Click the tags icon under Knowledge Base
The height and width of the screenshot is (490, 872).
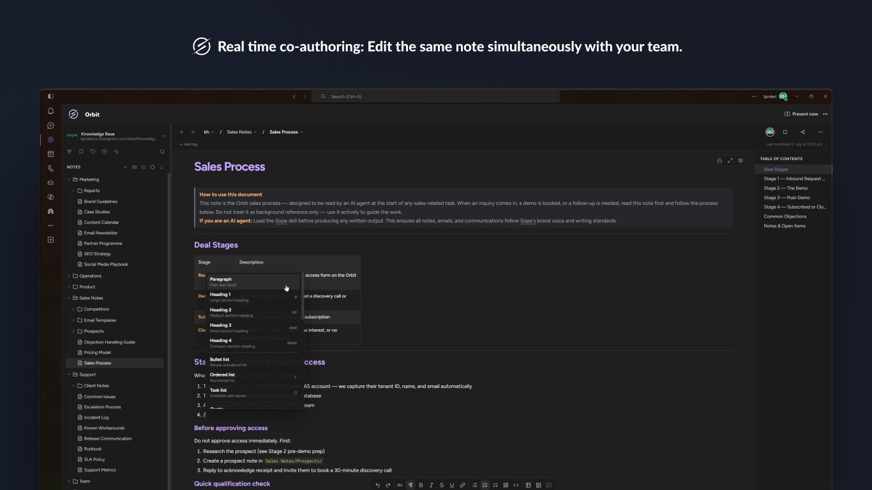point(93,152)
